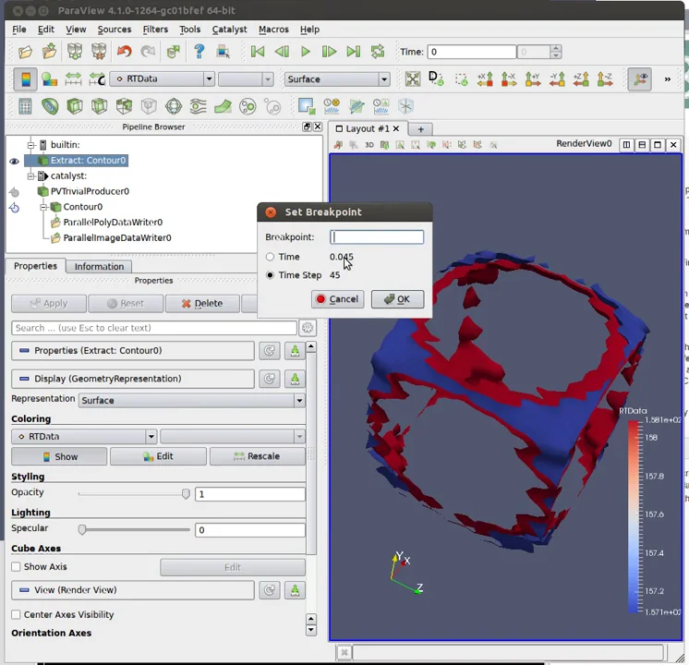
Task: Apply the Stream Tracer filter icon
Action: point(199,106)
